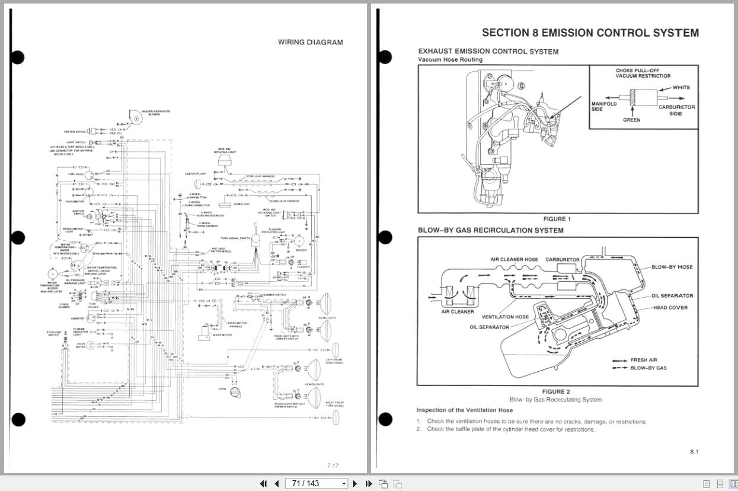Open the page number dropdown arrow
Viewport: 738px width, 491px height.
(344, 484)
